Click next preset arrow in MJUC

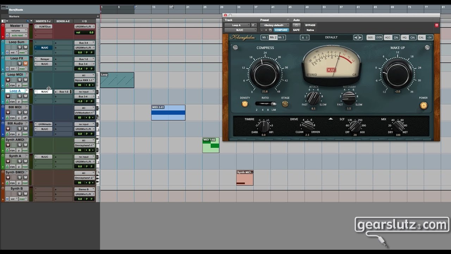point(360,37)
